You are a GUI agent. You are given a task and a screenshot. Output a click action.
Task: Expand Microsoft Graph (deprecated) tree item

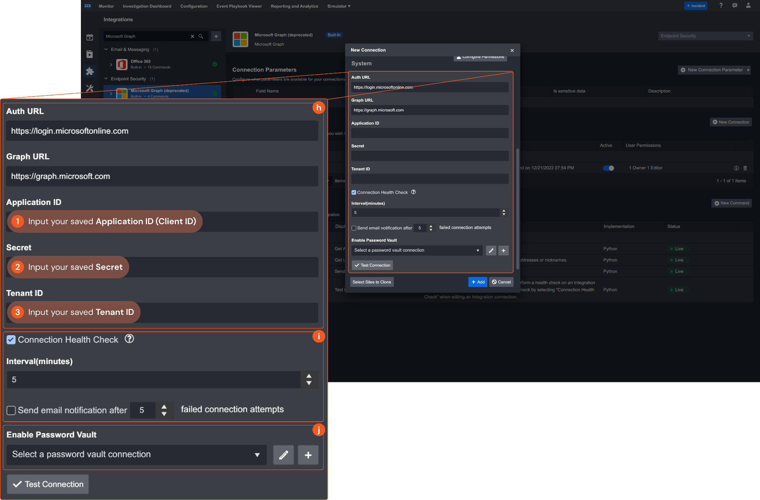click(111, 94)
